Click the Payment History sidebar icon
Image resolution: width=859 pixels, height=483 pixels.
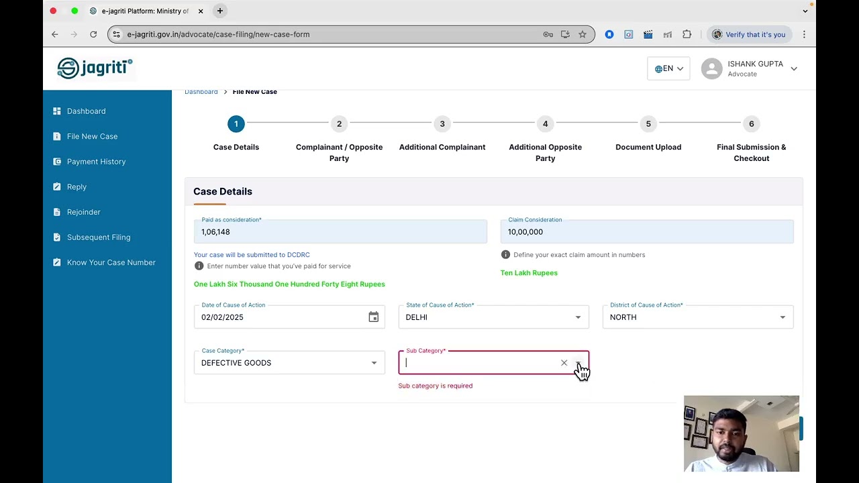57,162
